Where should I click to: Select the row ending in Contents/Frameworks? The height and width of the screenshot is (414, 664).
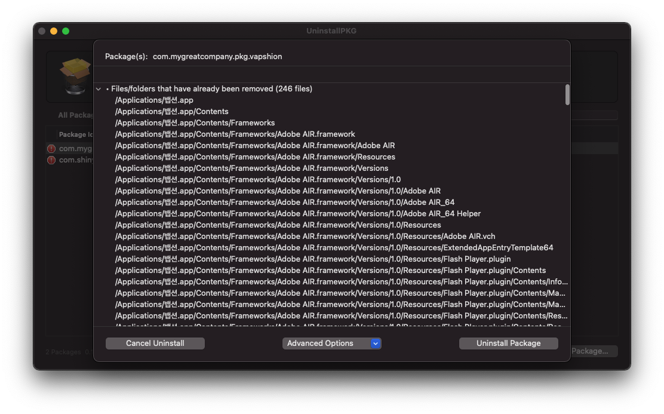click(331, 123)
